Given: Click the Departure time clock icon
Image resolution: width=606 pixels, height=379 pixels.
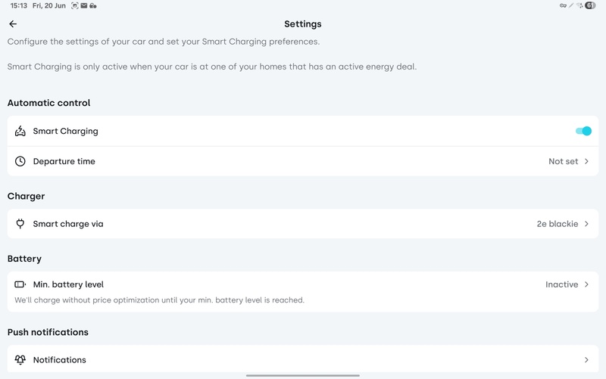Looking at the screenshot, I should [x=20, y=161].
